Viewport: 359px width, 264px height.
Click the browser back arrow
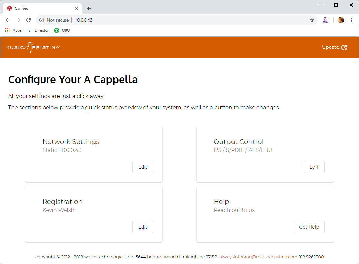[8, 20]
